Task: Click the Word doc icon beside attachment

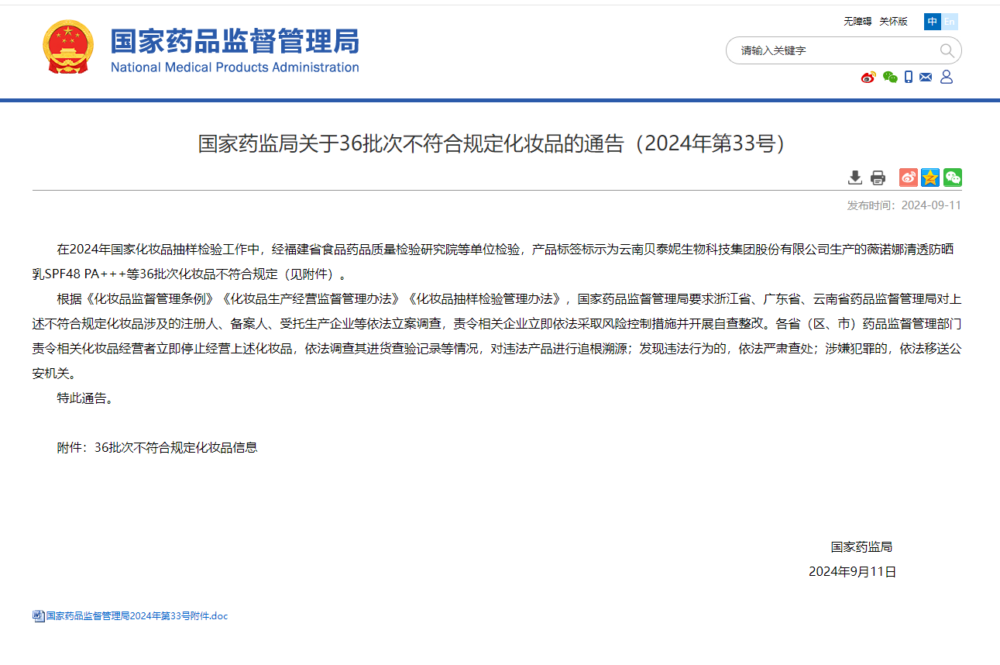Action: 38,616
